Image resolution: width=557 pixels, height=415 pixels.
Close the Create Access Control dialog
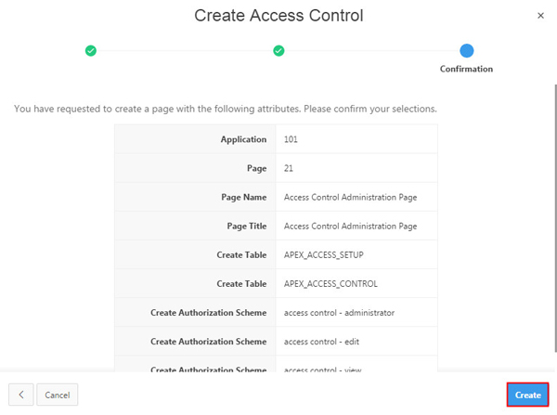tap(541, 16)
